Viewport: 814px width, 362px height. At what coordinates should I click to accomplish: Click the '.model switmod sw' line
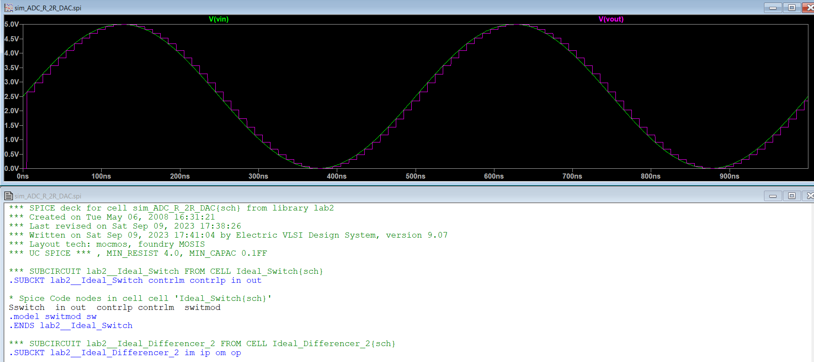point(53,317)
